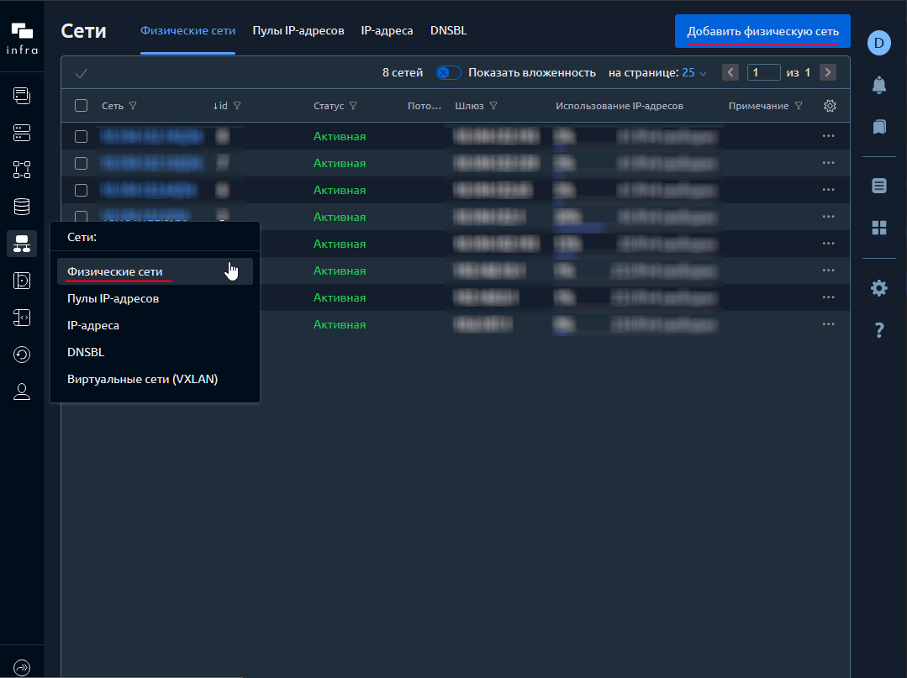Switch to IP-адреса tab
Image resolution: width=907 pixels, height=678 pixels.
click(x=387, y=30)
